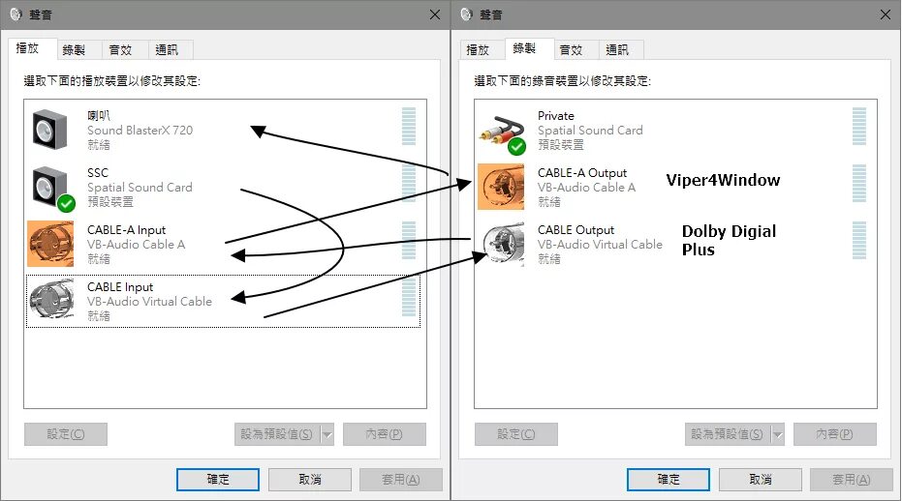Switch to 播放 tab in right window

(478, 50)
